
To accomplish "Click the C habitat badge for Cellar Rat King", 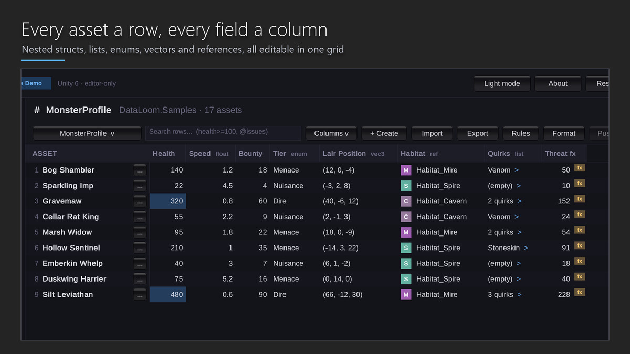I will (x=406, y=217).
